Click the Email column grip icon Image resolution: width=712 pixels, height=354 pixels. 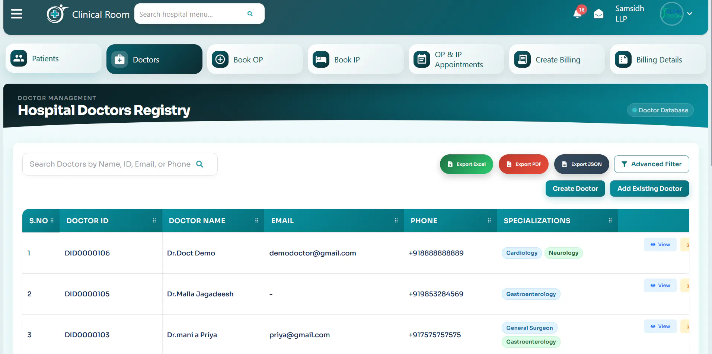point(396,221)
